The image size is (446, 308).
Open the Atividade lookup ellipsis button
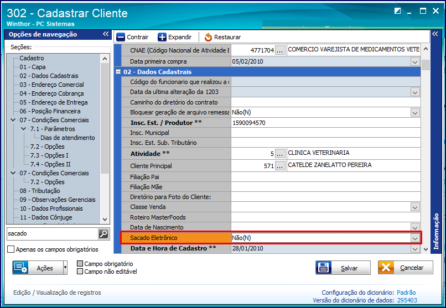click(280, 154)
